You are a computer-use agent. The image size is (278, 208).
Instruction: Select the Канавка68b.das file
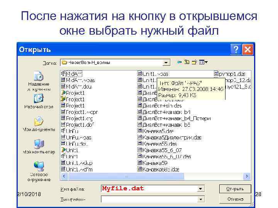pyautogui.click(x=159, y=169)
